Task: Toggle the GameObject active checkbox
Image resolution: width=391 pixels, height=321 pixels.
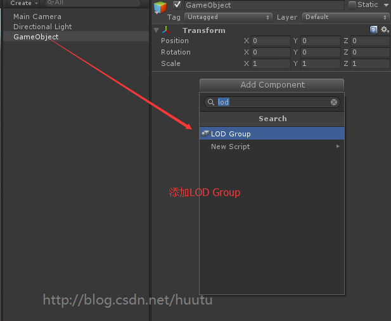Action: click(x=177, y=4)
